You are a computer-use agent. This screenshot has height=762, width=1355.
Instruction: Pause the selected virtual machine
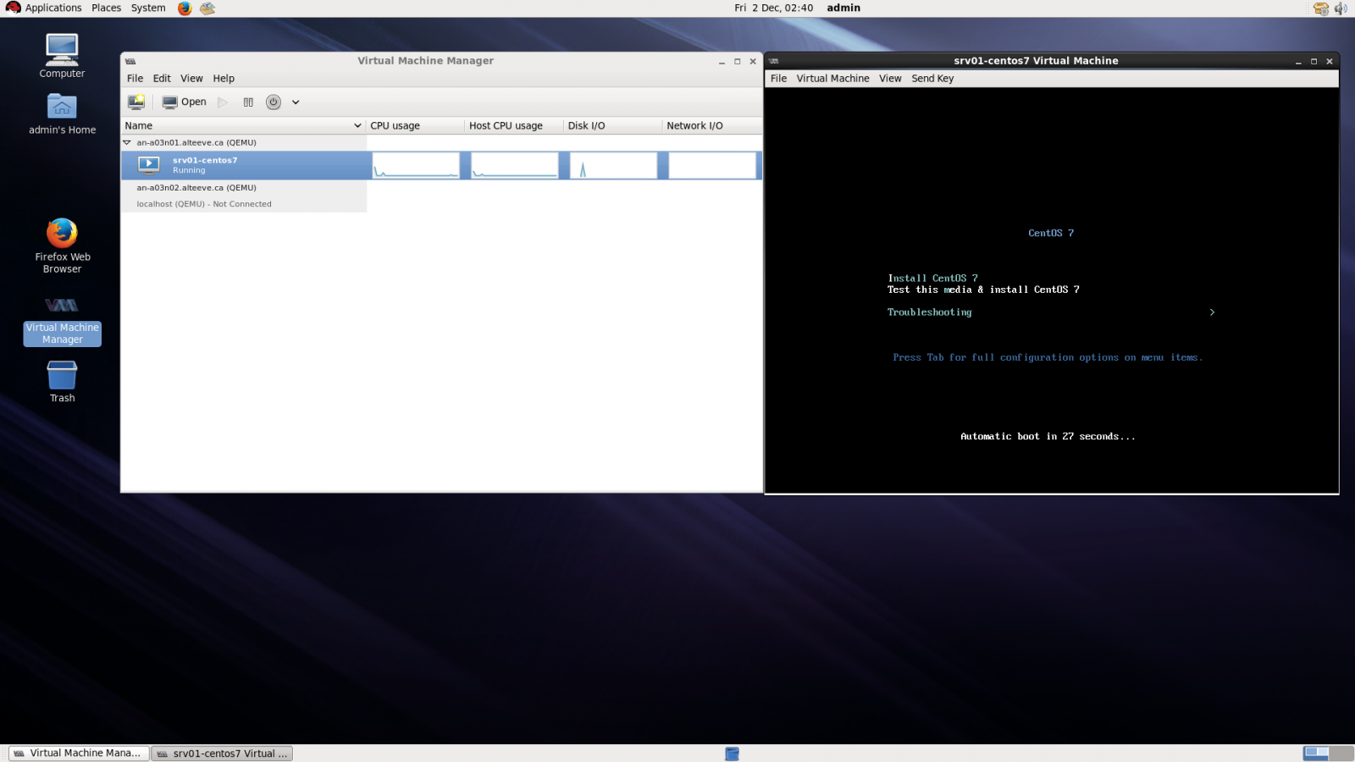pos(248,102)
